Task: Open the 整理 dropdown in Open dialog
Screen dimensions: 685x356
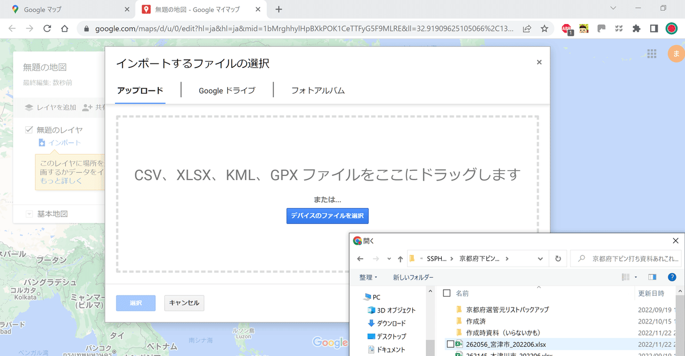Action: (x=368, y=277)
